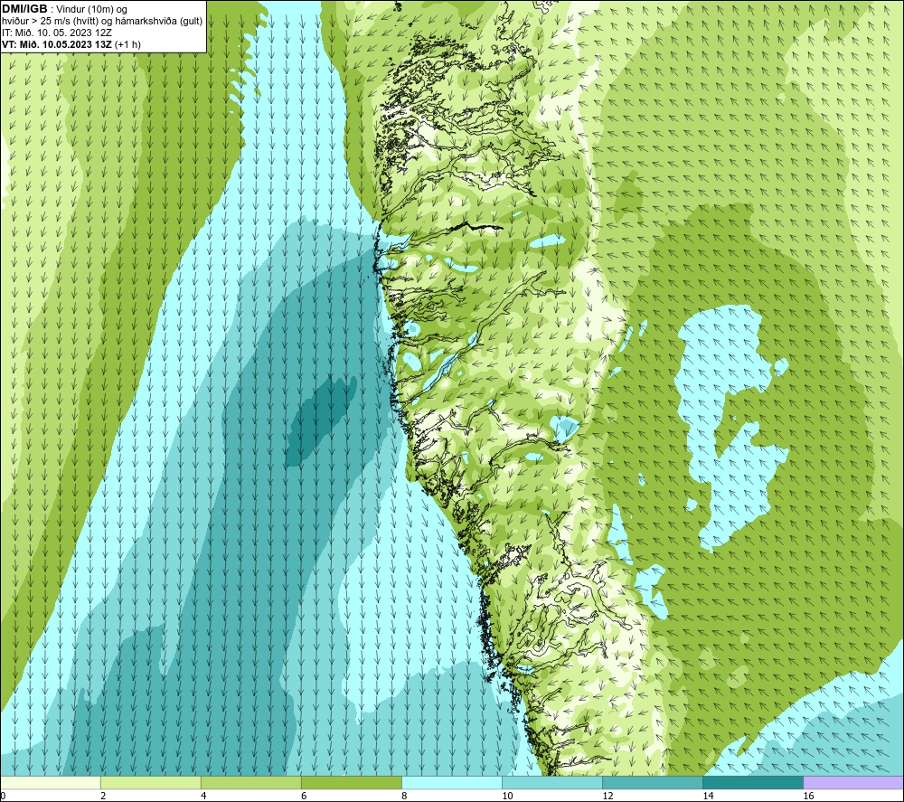The width and height of the screenshot is (904, 802).
Task: Click the legend scale label '6'
Action: [304, 796]
